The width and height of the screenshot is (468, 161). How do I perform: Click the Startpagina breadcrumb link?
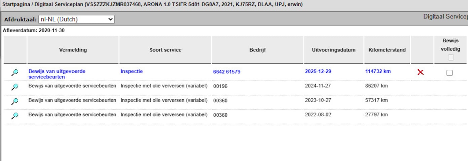tap(15, 5)
